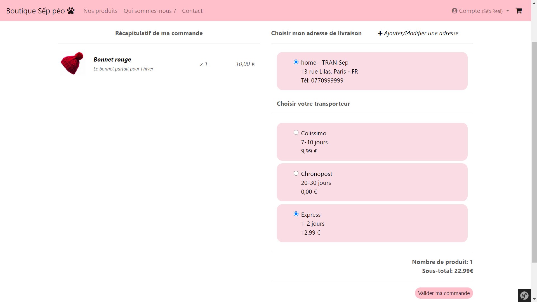
Task: Select the Express carrier option
Action: click(296, 214)
